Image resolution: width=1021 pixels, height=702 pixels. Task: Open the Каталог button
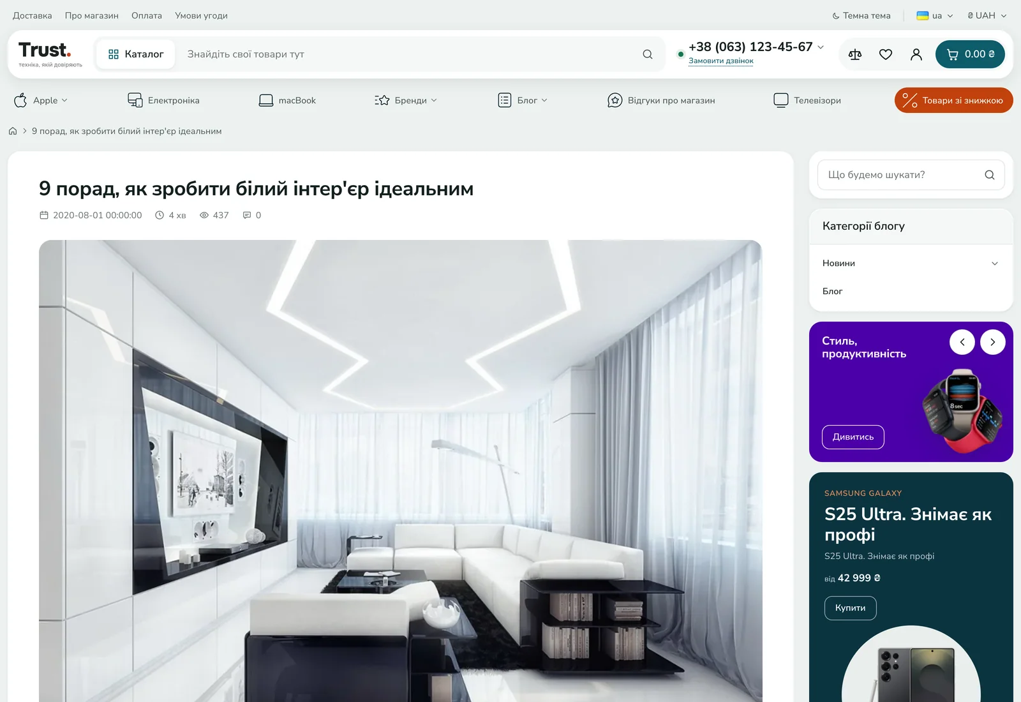pyautogui.click(x=136, y=54)
